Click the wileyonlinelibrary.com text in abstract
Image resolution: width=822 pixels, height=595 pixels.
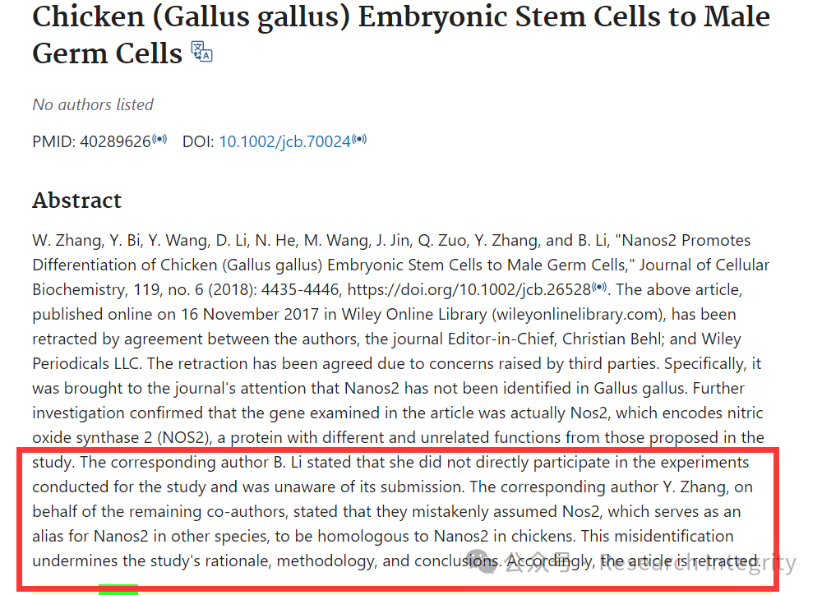(x=577, y=315)
